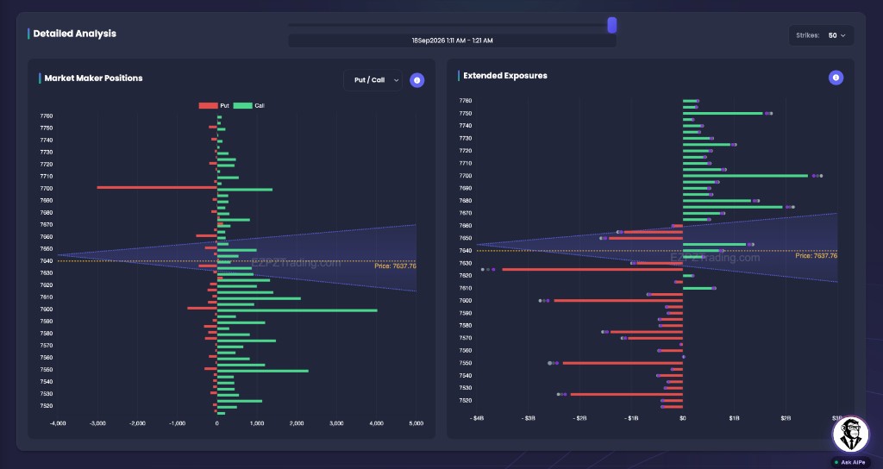Click the -4,000 x-axis label
Screen dimensions: 883x469
click(x=58, y=423)
